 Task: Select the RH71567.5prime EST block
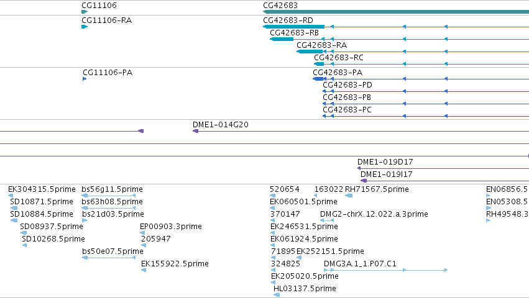coord(349,196)
